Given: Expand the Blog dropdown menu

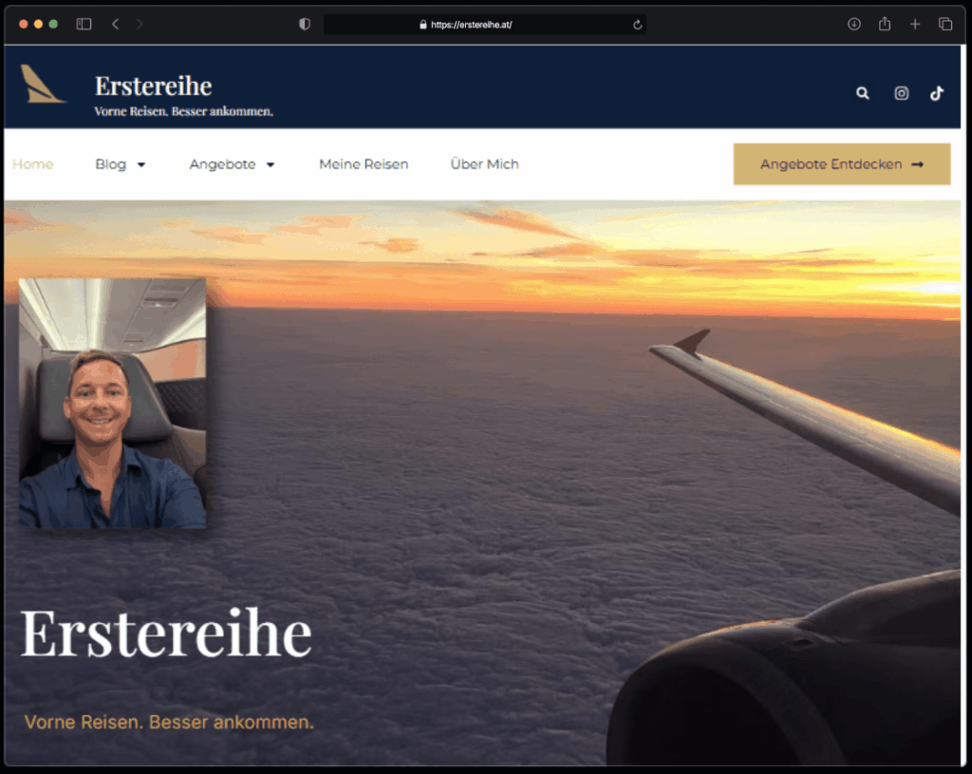Looking at the screenshot, I should (x=121, y=164).
